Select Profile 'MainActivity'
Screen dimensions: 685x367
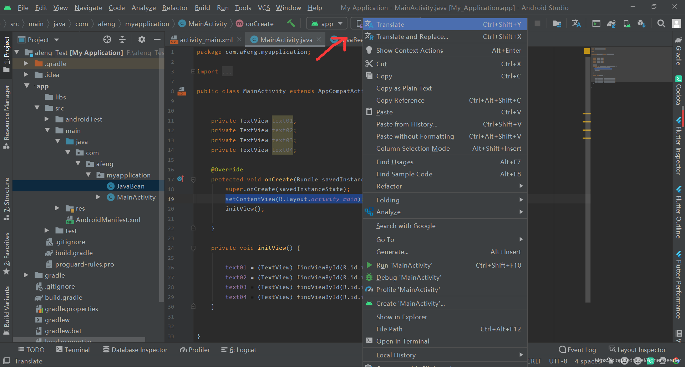445,289
